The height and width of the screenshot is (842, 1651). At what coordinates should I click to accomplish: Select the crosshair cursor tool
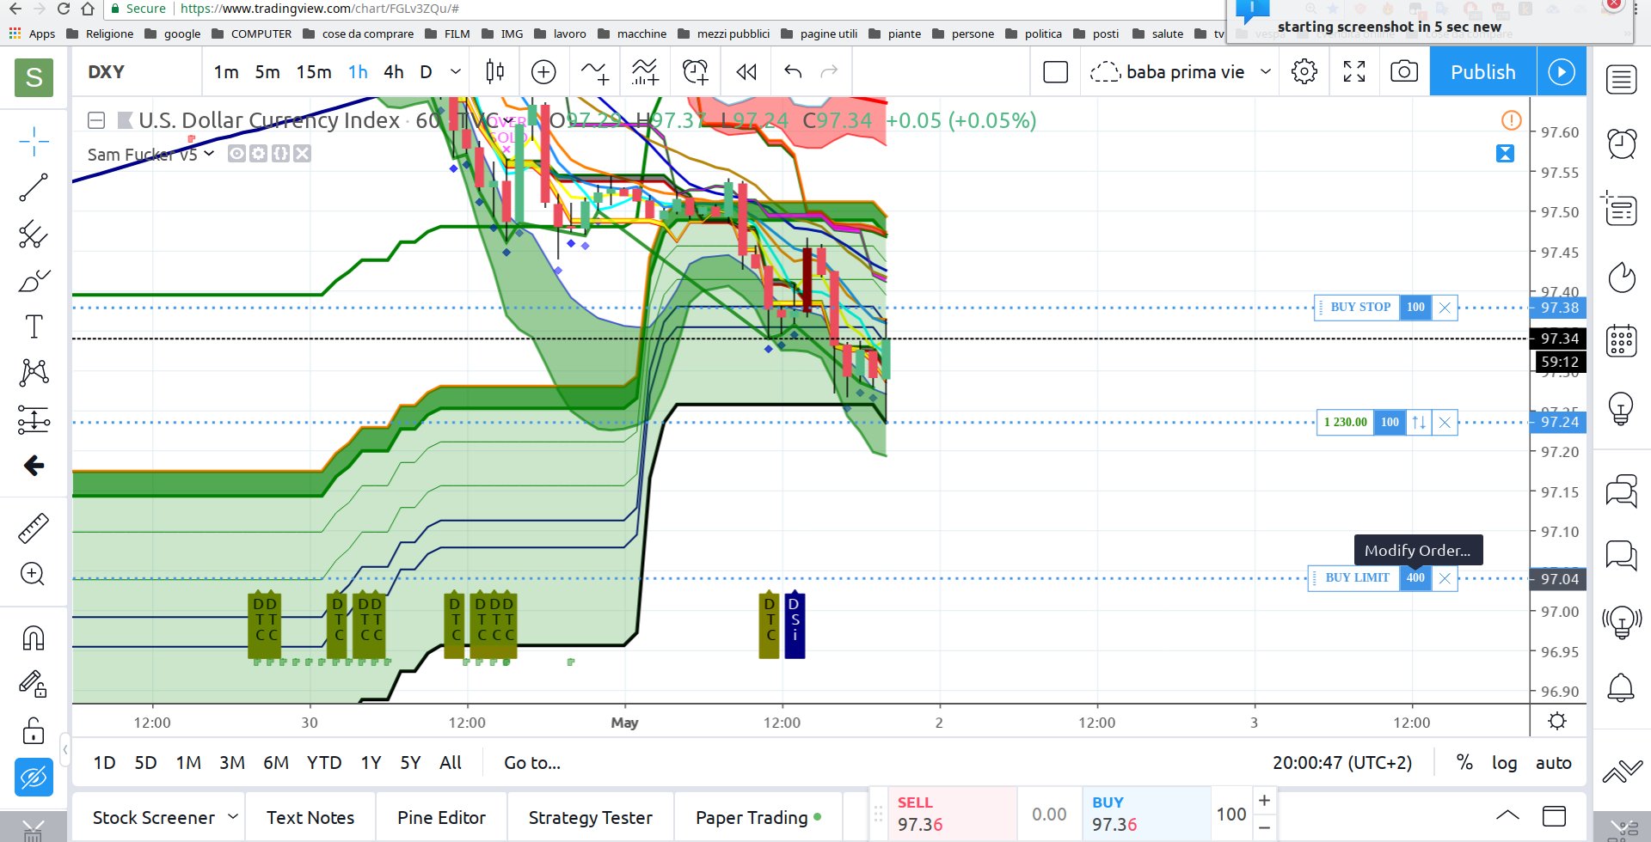pyautogui.click(x=34, y=141)
